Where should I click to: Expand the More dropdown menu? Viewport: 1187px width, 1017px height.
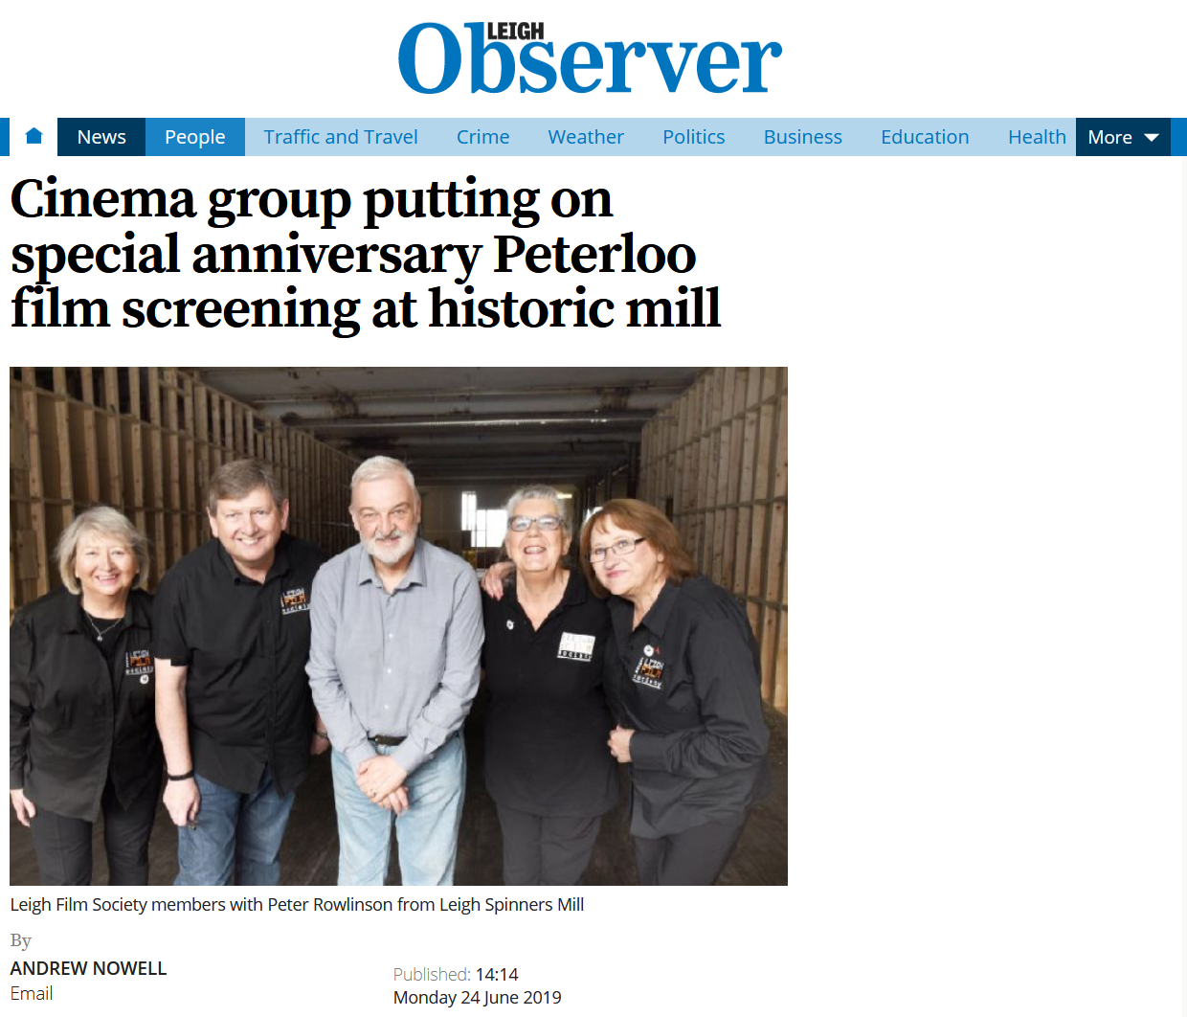tap(1123, 137)
